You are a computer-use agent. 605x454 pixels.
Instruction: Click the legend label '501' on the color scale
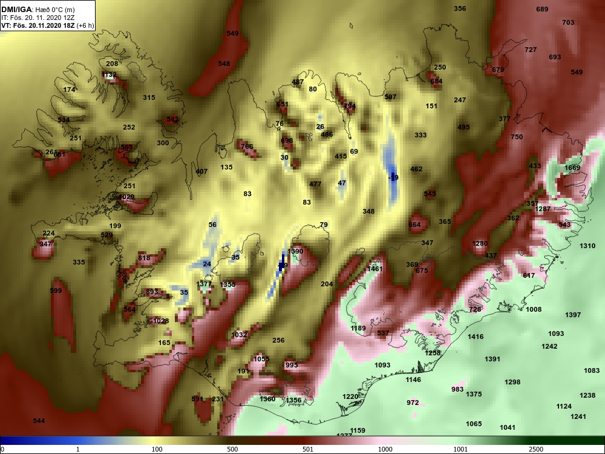pos(308,449)
